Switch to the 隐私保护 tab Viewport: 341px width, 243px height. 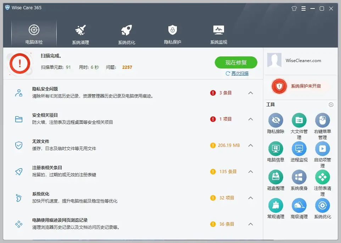[172, 33]
